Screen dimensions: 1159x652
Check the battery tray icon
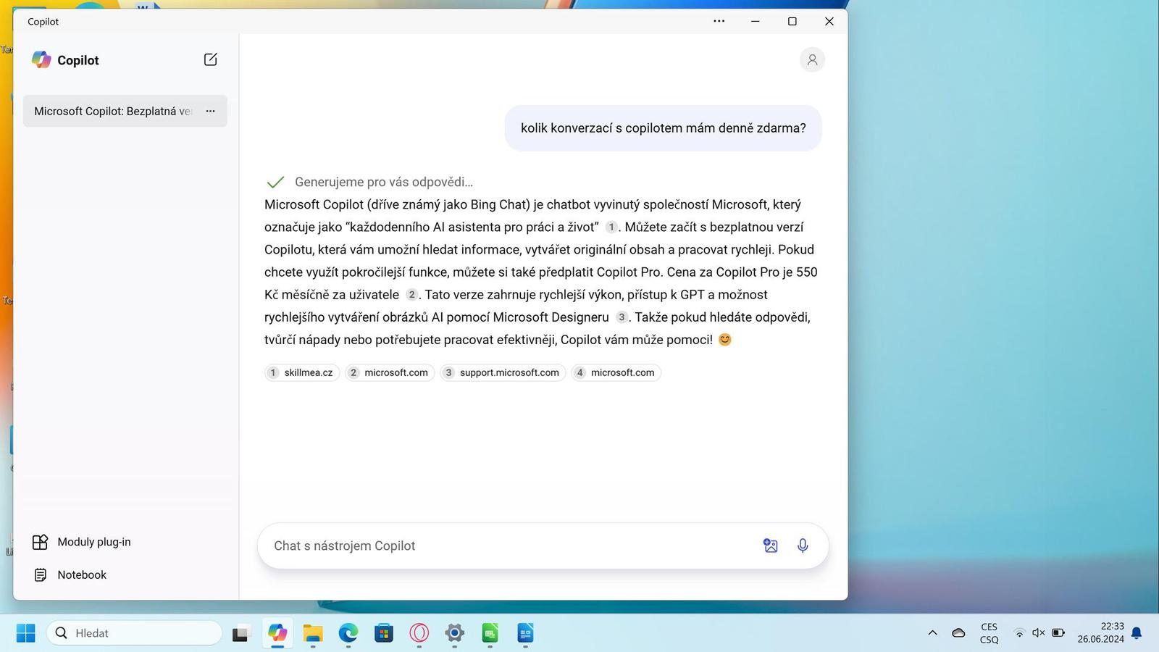(1058, 633)
